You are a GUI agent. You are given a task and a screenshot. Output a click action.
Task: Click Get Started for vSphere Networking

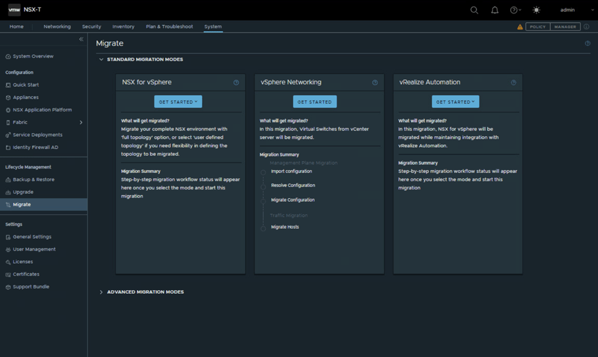point(315,102)
